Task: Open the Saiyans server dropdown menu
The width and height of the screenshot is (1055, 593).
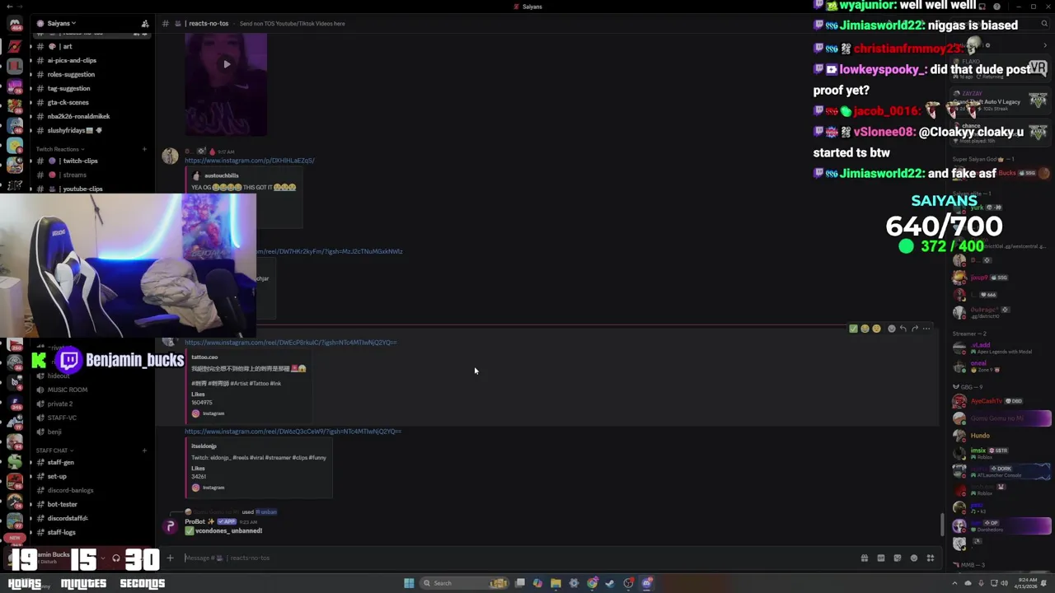Action: click(61, 24)
